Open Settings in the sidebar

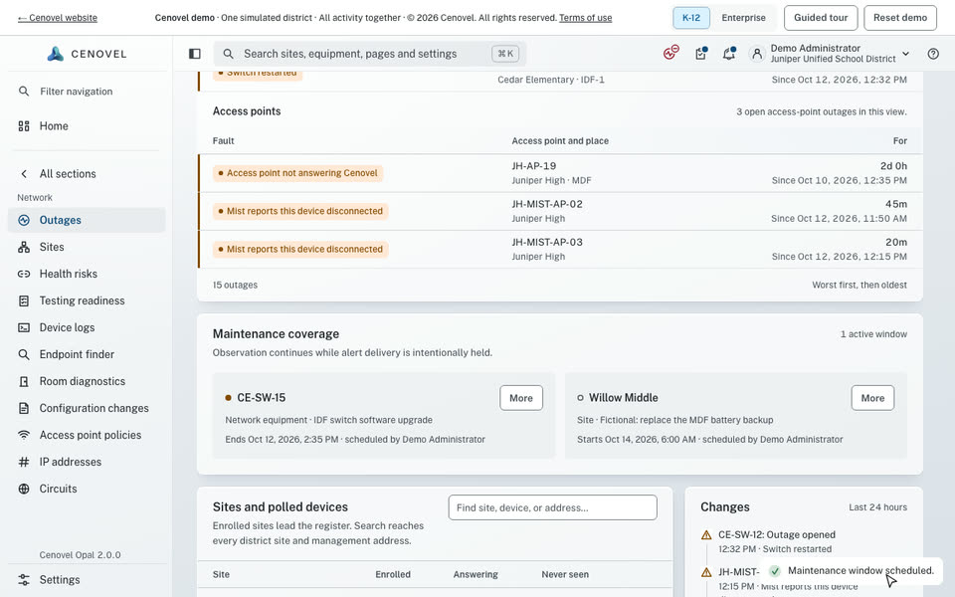pyautogui.click(x=87, y=579)
